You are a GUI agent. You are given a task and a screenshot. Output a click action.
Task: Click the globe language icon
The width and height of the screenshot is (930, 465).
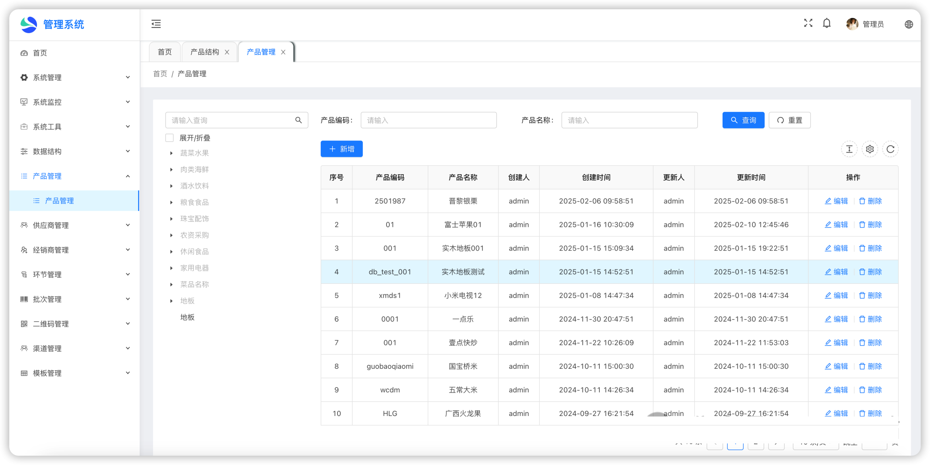pyautogui.click(x=909, y=24)
